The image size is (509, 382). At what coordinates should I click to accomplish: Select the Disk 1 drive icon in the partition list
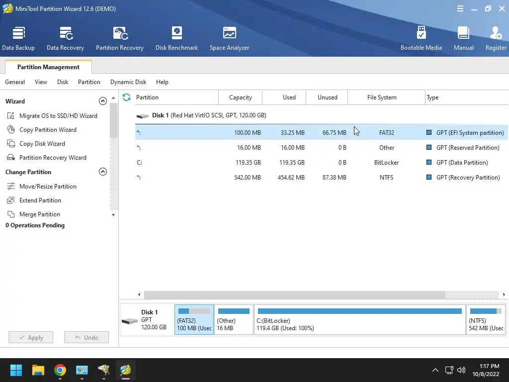tap(143, 115)
